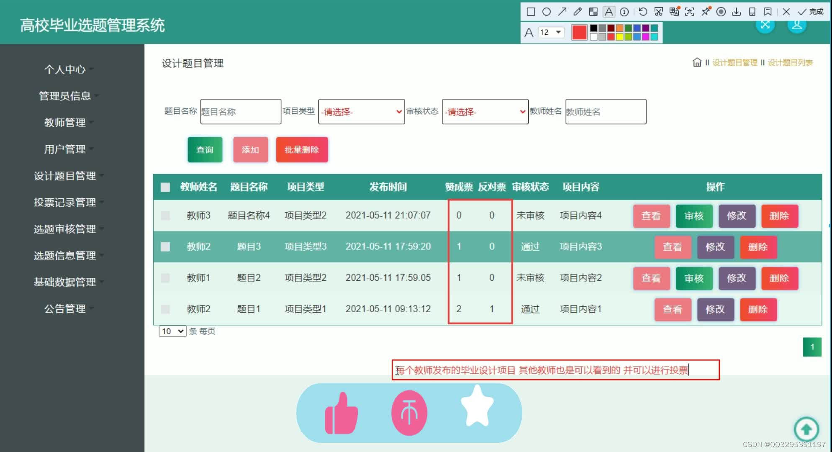This screenshot has width=832, height=452.
Task: Click the green 查询 button
Action: [205, 150]
